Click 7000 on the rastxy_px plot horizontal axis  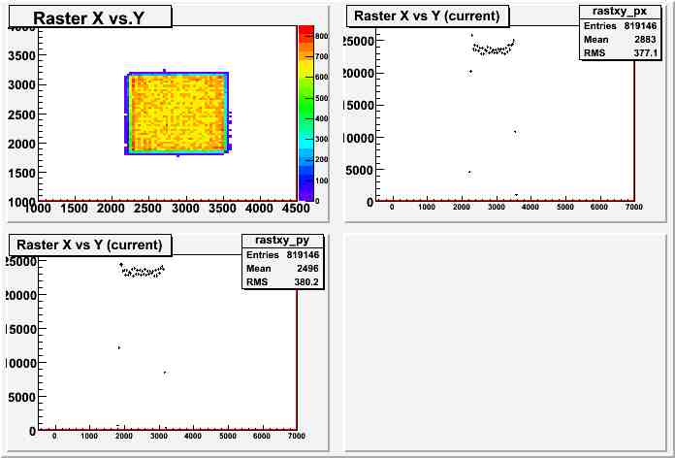click(x=632, y=208)
